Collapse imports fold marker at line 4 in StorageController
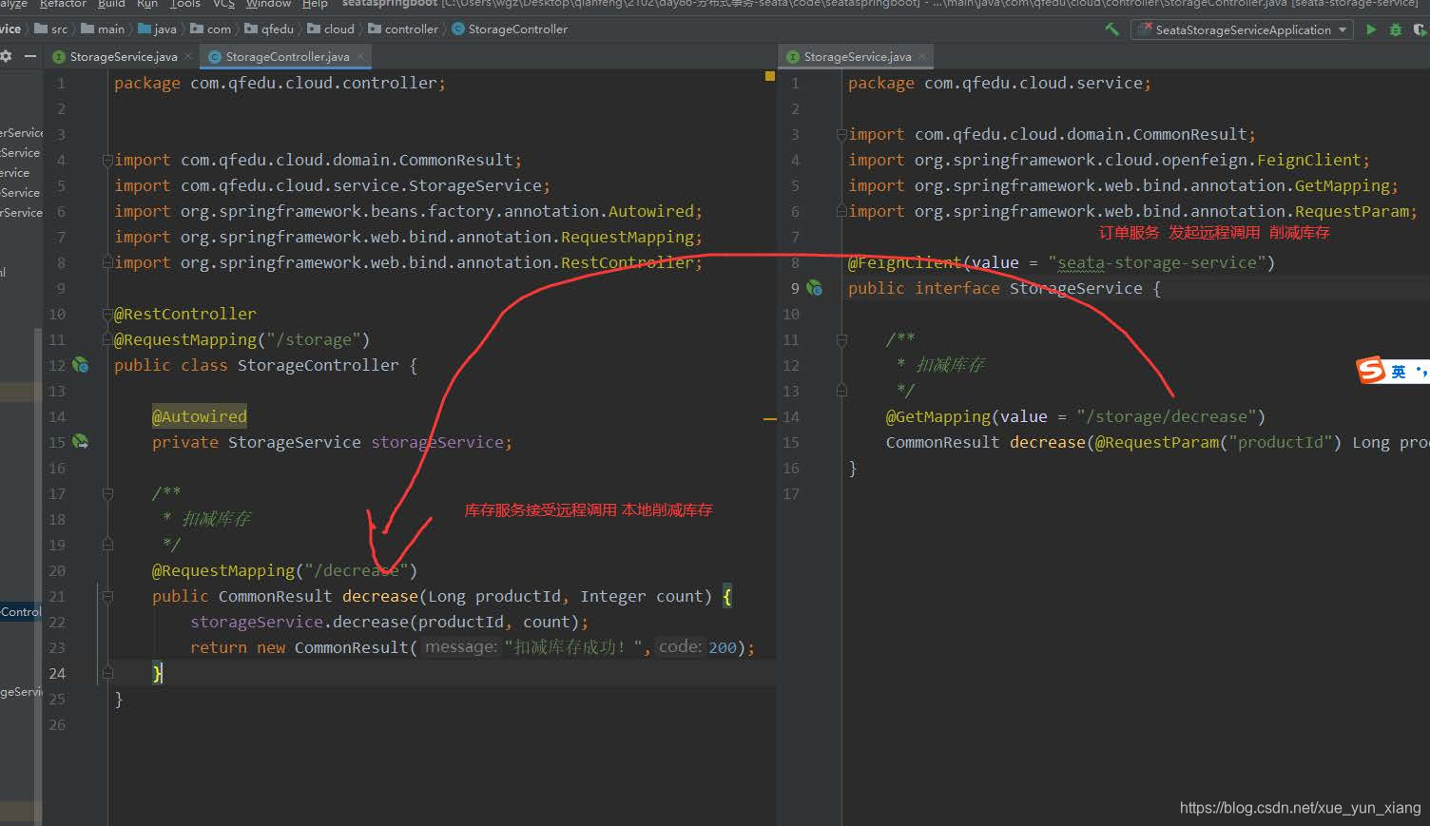The height and width of the screenshot is (826, 1430). [x=108, y=160]
